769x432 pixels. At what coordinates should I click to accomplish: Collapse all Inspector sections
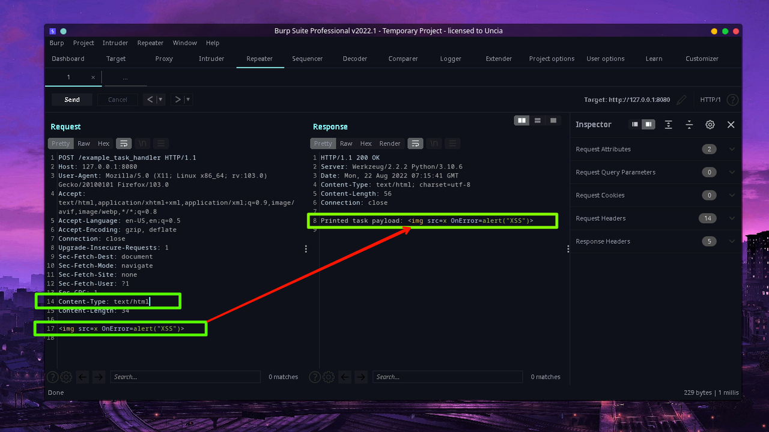coord(689,124)
